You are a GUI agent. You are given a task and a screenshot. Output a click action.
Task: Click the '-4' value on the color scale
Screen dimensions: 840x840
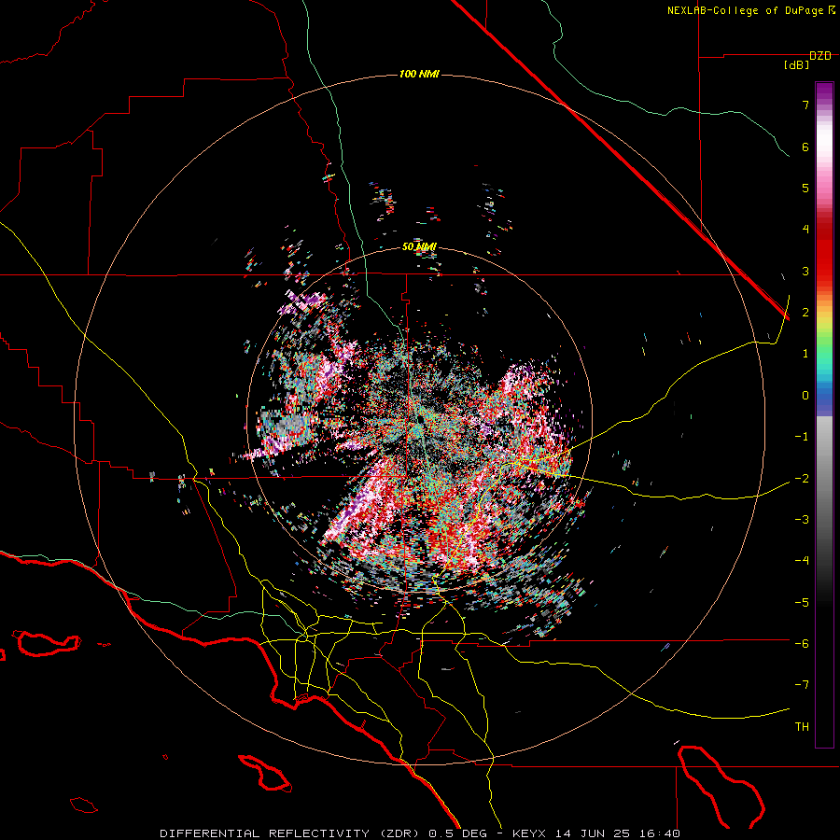click(802, 561)
